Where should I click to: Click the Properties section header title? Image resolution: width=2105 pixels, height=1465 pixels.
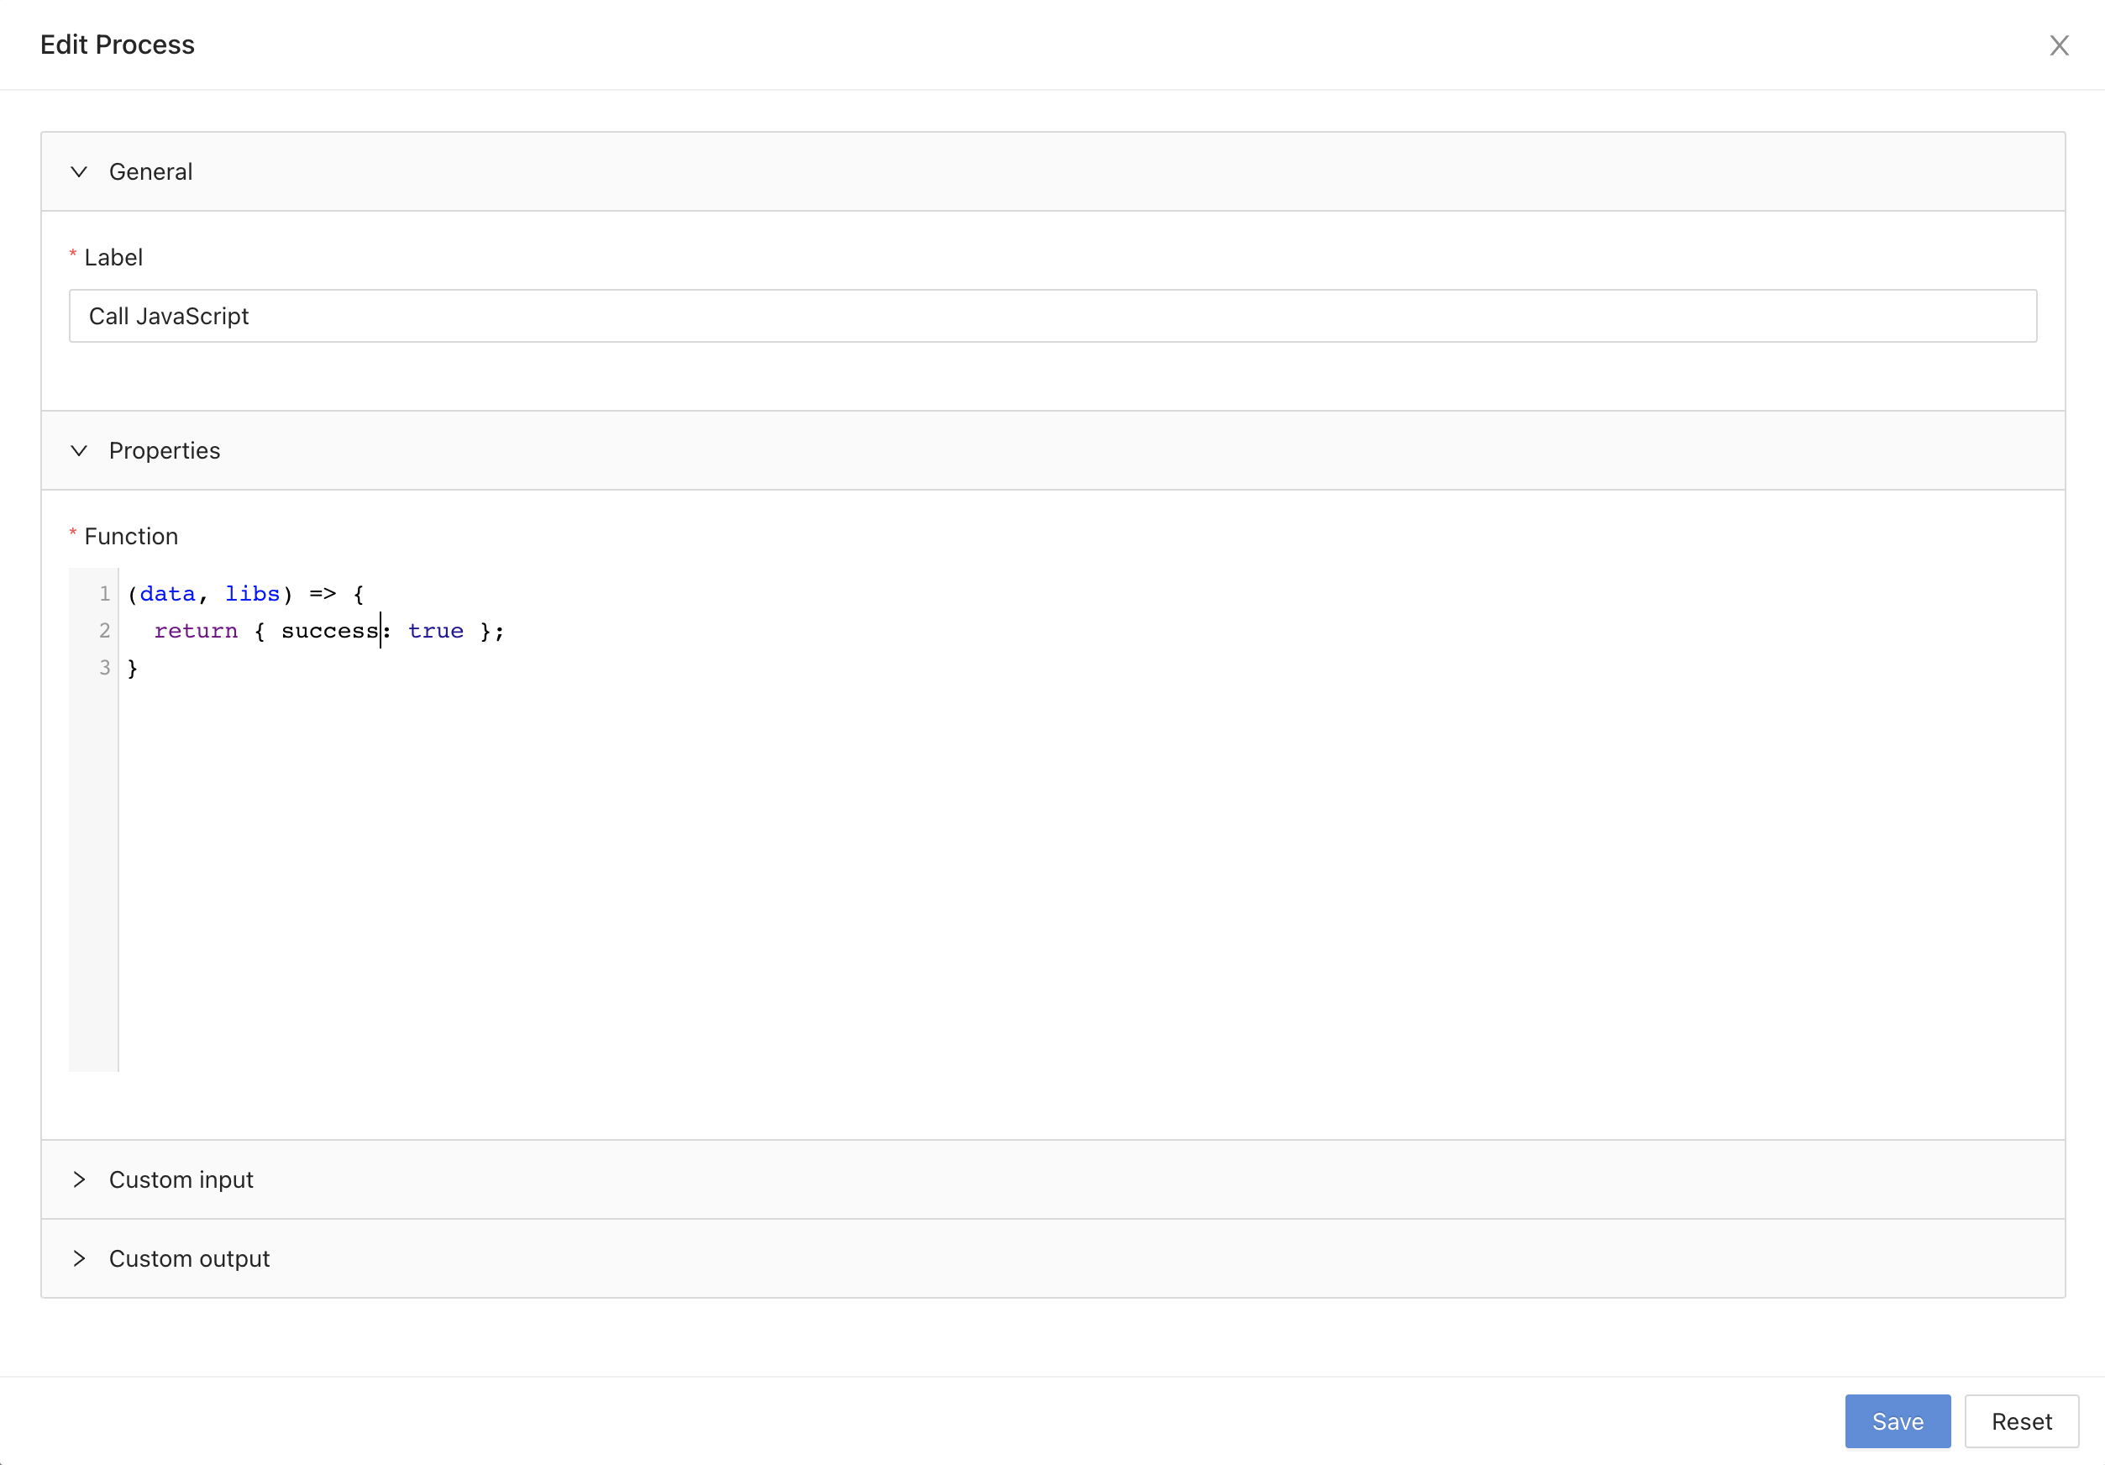point(164,450)
